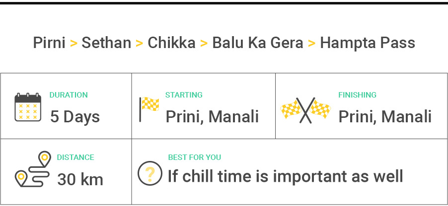Click the BEST FOR YOU label
448x206 pixels.
coord(194,157)
